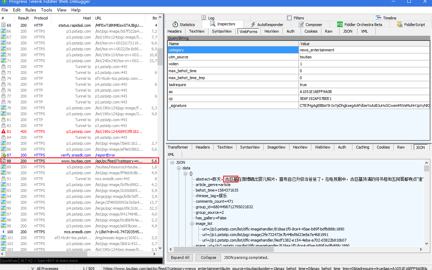Sort sessions by Protocol column header
Viewport: 432px width, 270px height.
(x=42, y=18)
